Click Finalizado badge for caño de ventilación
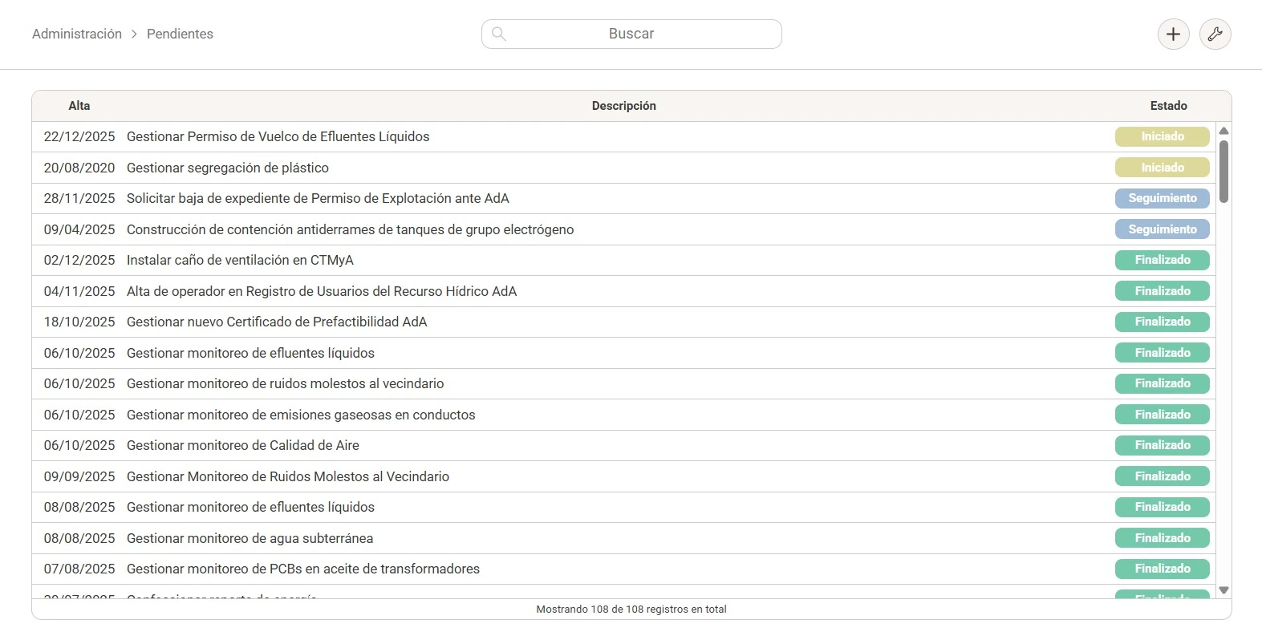Image resolution: width=1262 pixels, height=640 pixels. tap(1162, 260)
